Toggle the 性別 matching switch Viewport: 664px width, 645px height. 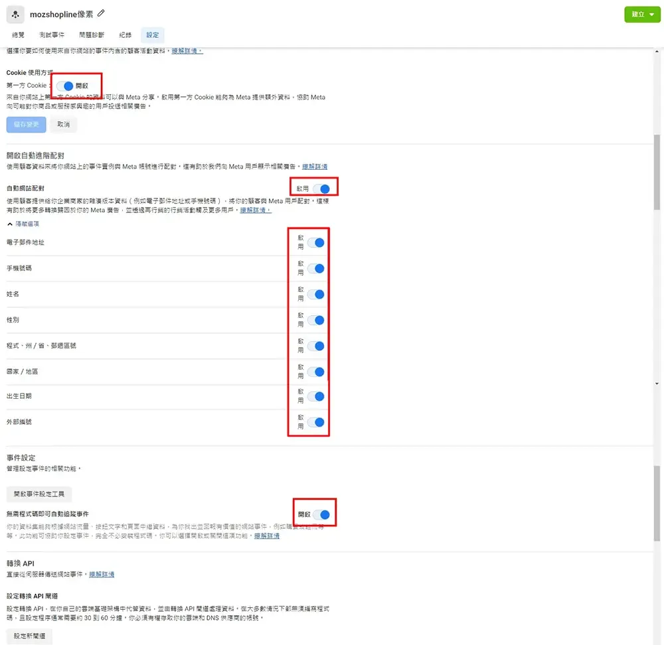316,320
